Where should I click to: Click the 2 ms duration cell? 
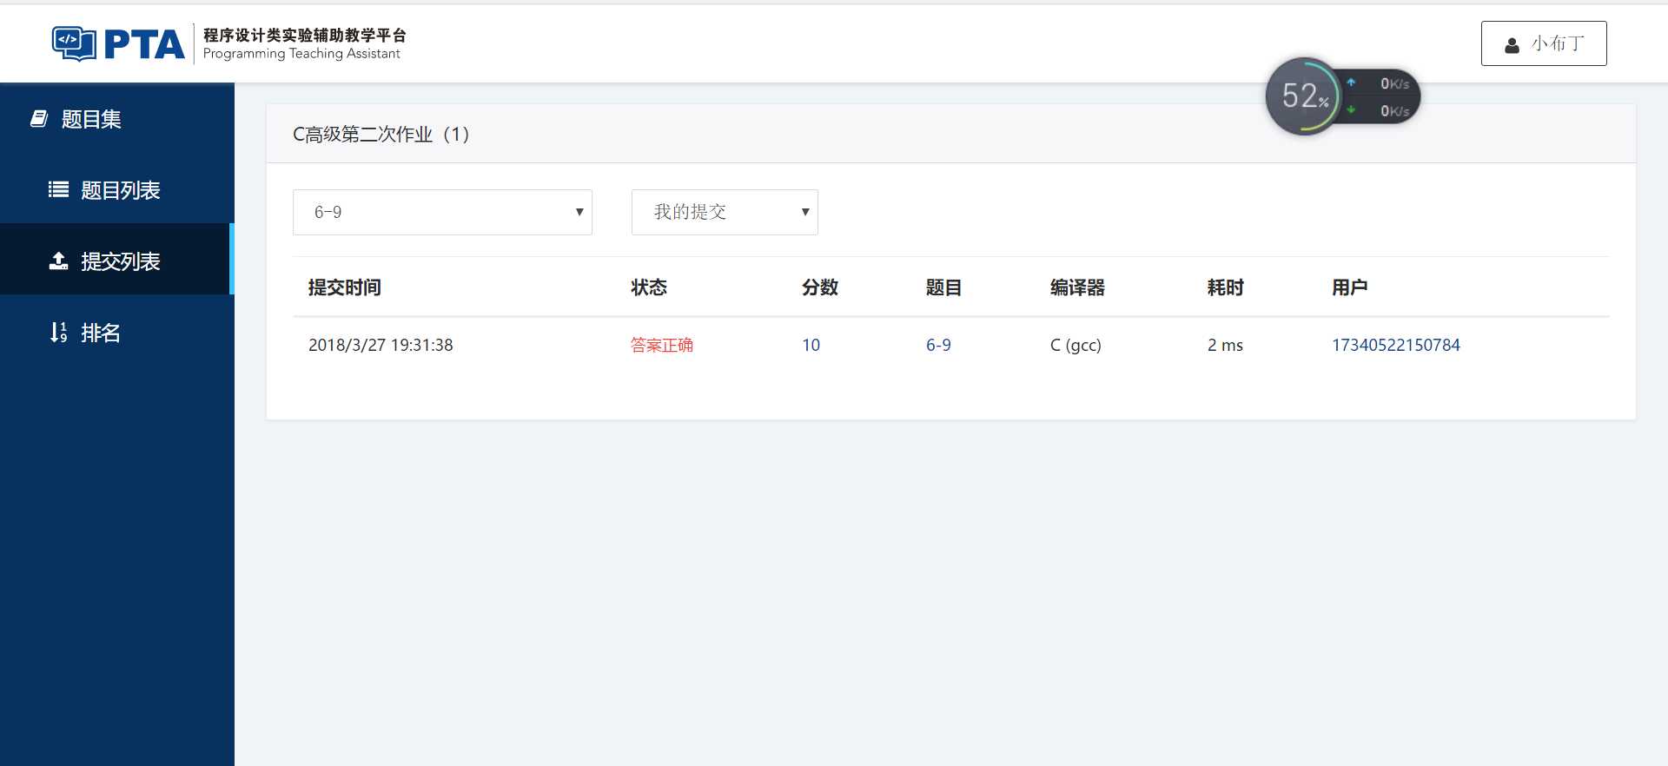[1225, 345]
